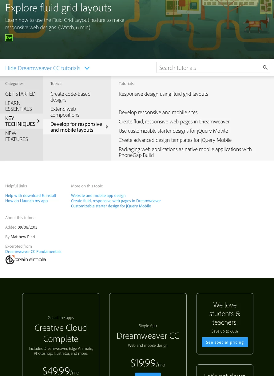Select GET STARTED category

click(20, 94)
